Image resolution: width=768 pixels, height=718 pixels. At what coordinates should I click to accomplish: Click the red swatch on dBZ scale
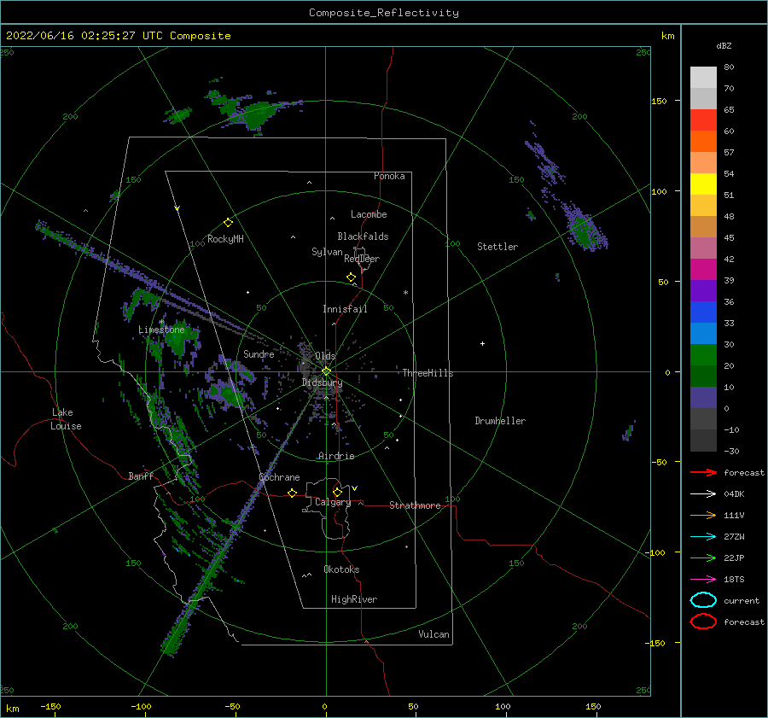click(703, 120)
